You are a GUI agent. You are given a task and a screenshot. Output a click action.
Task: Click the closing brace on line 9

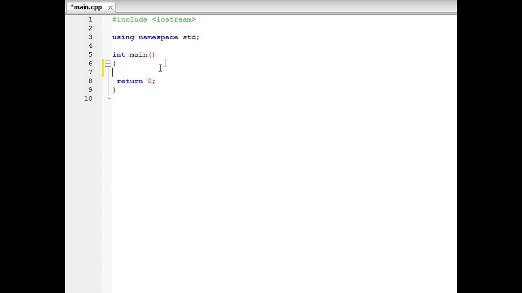[115, 90]
